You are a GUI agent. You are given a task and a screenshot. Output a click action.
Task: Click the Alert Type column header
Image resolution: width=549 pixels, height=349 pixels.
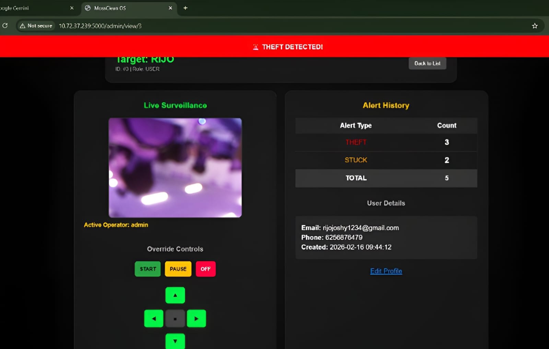[x=356, y=125]
